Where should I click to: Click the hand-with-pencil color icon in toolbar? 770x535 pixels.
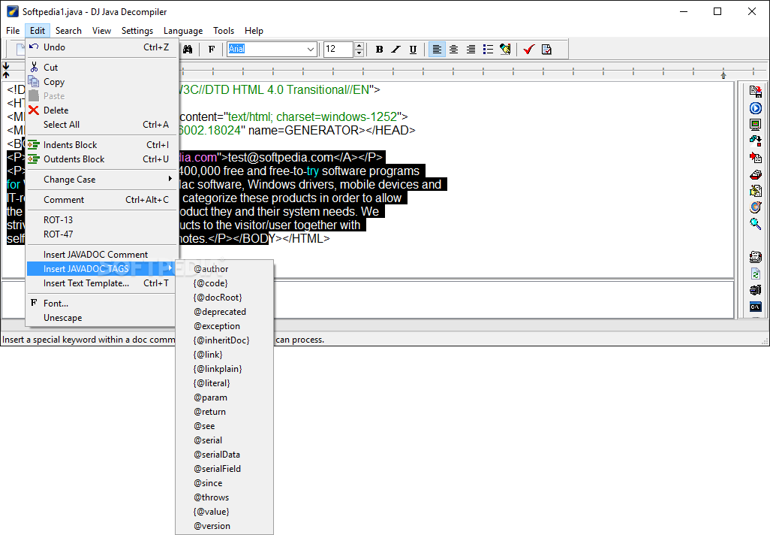pyautogui.click(x=505, y=49)
